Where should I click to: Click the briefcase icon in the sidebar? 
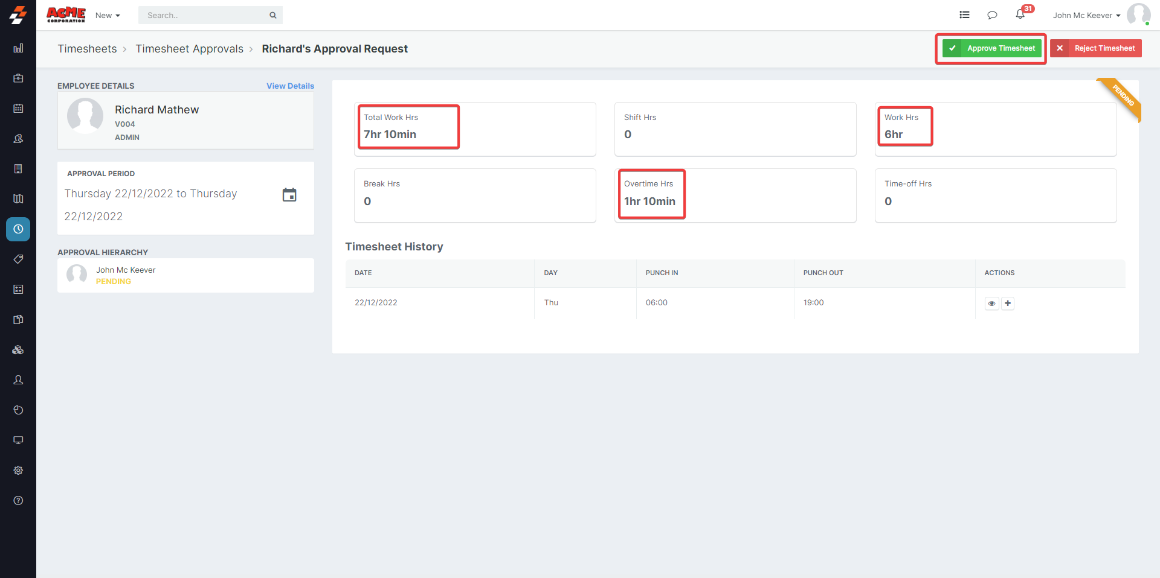point(18,78)
